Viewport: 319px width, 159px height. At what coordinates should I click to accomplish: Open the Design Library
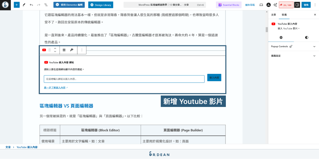point(101,5)
